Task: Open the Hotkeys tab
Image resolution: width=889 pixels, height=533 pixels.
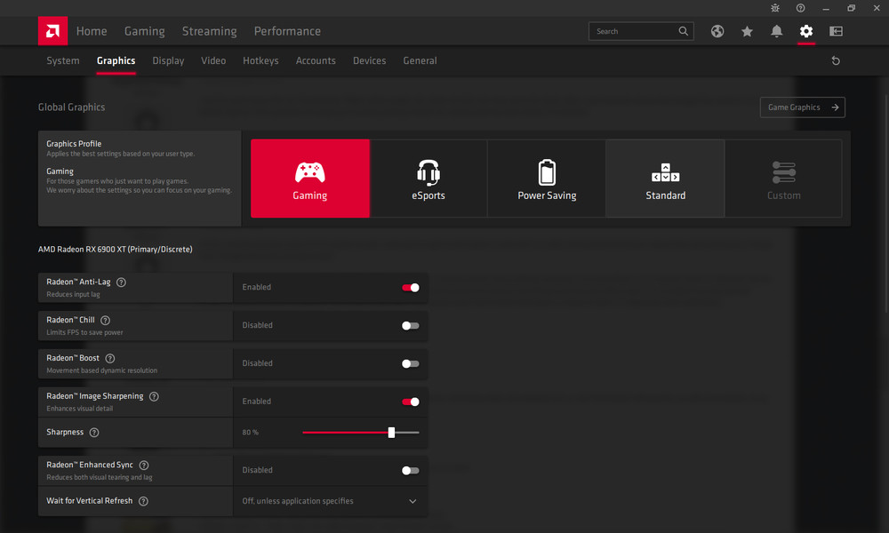Action: (x=260, y=61)
